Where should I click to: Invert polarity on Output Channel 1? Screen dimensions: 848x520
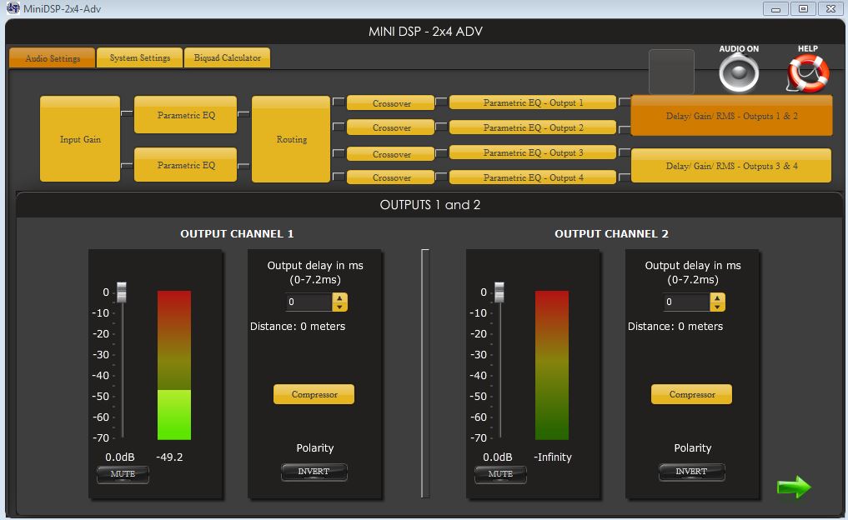click(314, 472)
